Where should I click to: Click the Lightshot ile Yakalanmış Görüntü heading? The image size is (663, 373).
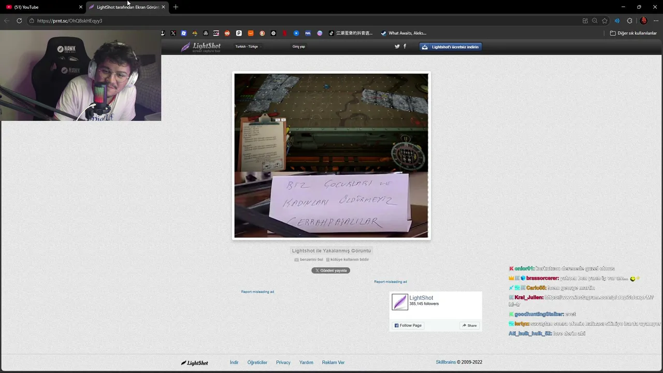point(331,251)
